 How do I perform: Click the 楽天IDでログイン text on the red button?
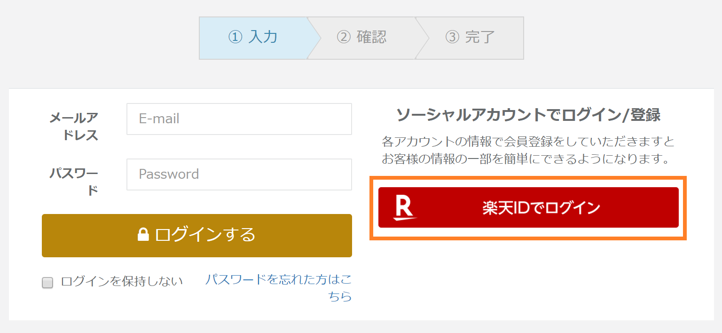[541, 208]
